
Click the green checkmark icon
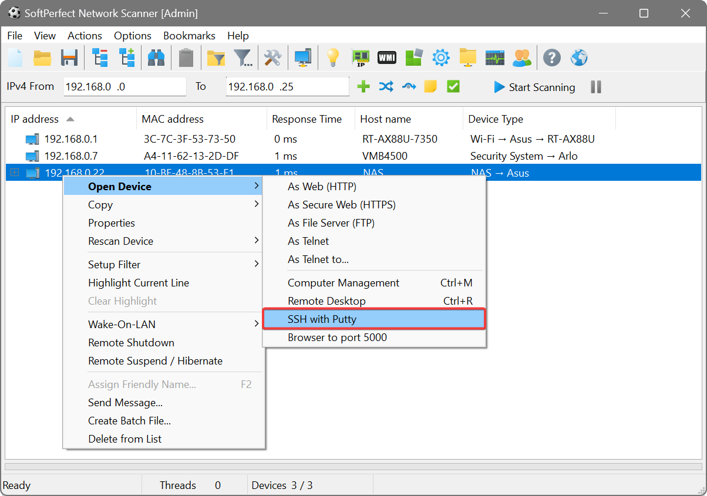click(x=453, y=87)
